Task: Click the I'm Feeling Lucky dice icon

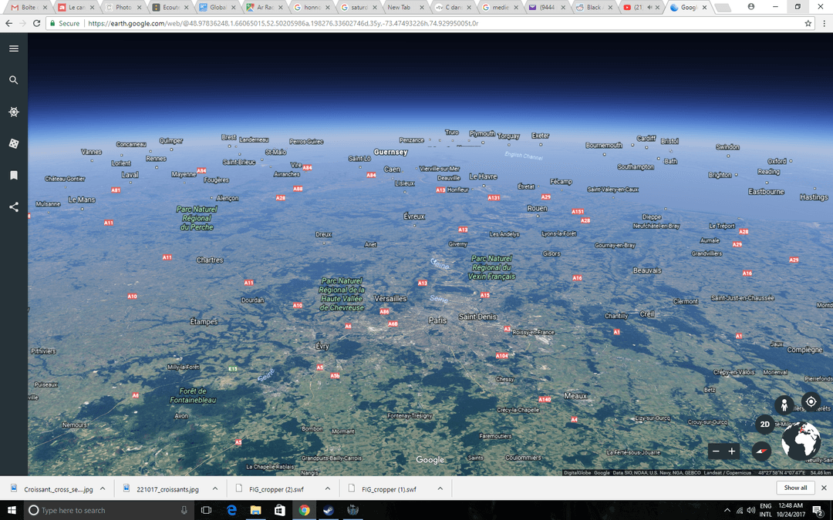Action: (x=14, y=143)
